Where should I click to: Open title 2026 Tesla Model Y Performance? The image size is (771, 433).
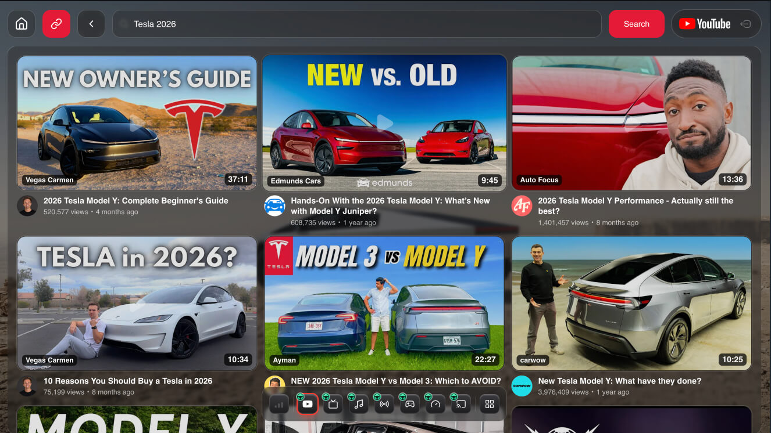(636, 206)
